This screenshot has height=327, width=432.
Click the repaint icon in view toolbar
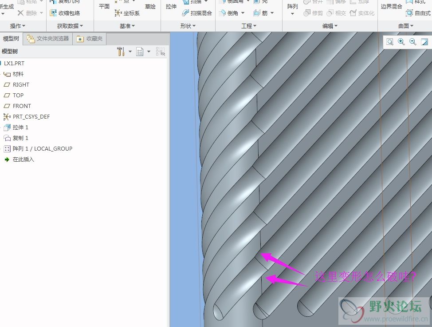coord(424,42)
